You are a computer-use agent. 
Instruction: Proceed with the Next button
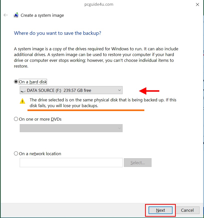tap(160, 210)
